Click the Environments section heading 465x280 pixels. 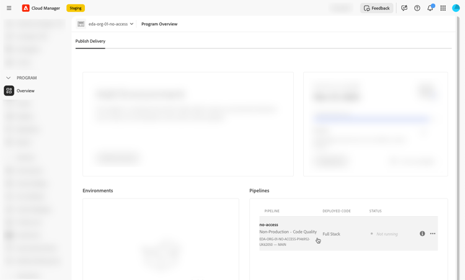97,191
